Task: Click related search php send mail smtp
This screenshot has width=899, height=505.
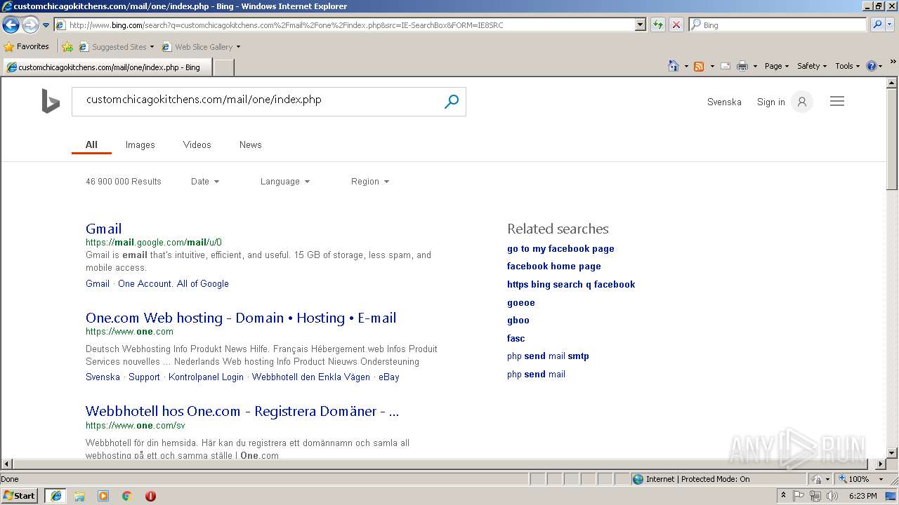Action: 548,356
